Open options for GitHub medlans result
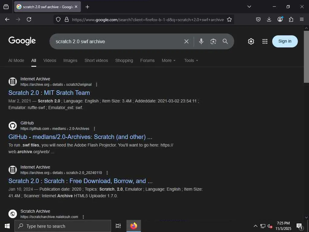Image resolution: width=309 pixels, height=232 pixels. click(94, 129)
